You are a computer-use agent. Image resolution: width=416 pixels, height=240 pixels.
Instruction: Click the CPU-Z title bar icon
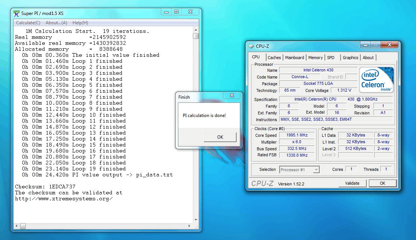[251, 46]
